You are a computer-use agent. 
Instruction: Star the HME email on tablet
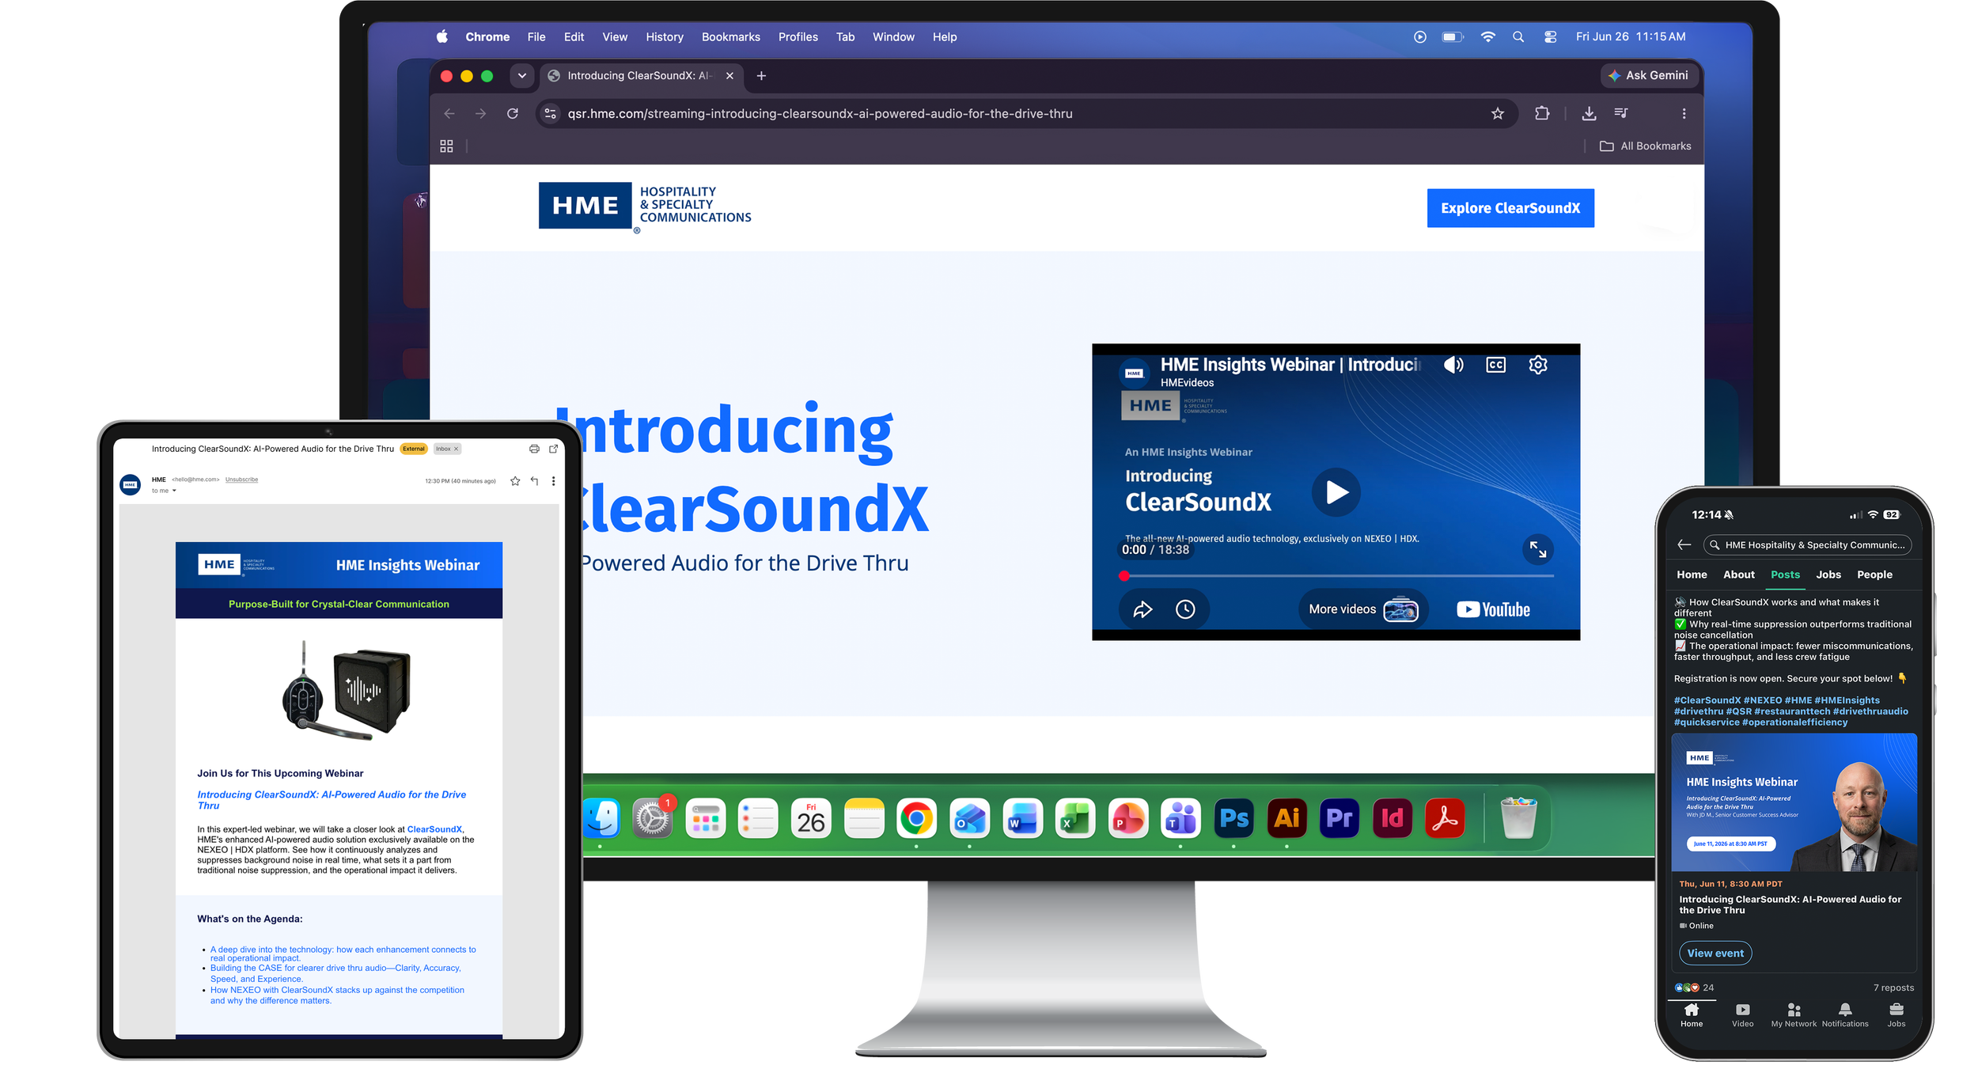515,481
